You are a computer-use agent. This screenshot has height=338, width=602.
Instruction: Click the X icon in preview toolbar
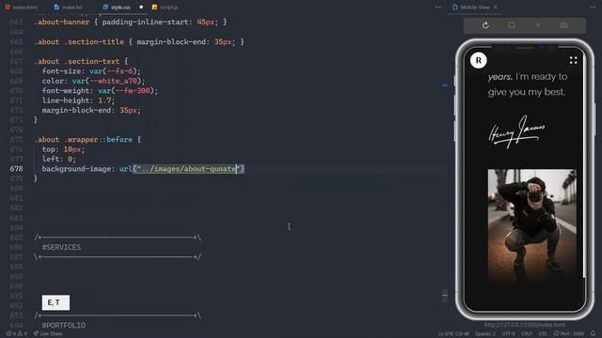coord(537,25)
